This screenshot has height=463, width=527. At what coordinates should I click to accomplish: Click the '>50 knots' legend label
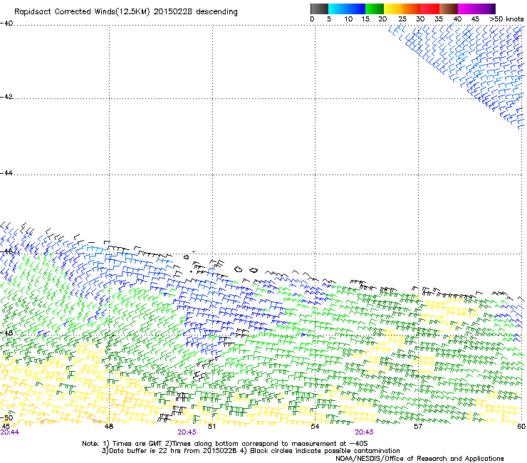point(506,19)
